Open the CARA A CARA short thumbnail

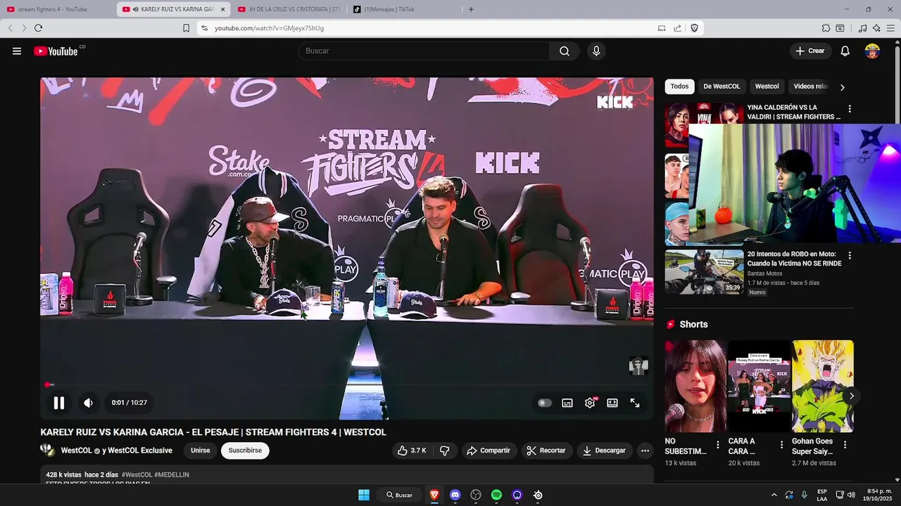click(x=759, y=386)
